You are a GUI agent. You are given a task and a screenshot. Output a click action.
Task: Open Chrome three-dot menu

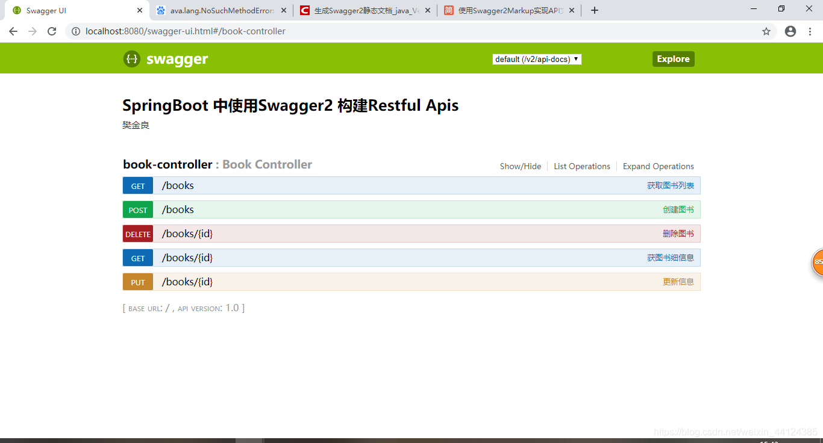[x=810, y=31]
